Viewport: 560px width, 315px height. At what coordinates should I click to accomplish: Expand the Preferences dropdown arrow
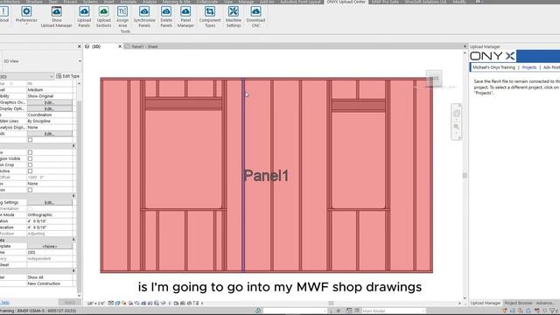point(26,24)
